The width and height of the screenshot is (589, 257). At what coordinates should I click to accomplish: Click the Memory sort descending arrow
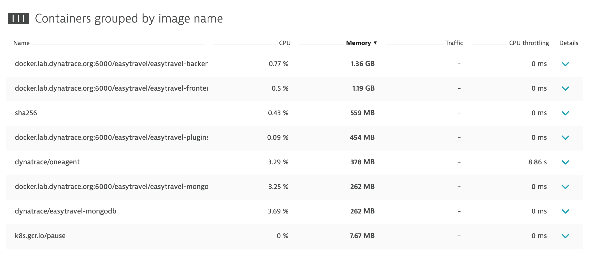pos(375,43)
